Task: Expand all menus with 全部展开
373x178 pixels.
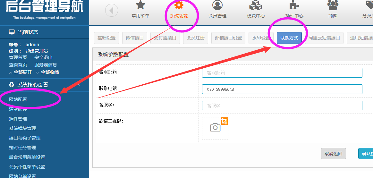Action: click(x=21, y=72)
